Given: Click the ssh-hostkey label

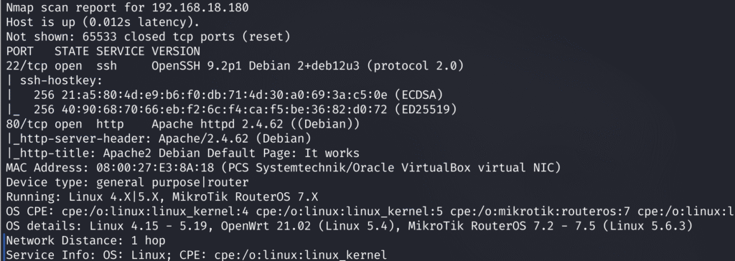Looking at the screenshot, I should point(61,80).
